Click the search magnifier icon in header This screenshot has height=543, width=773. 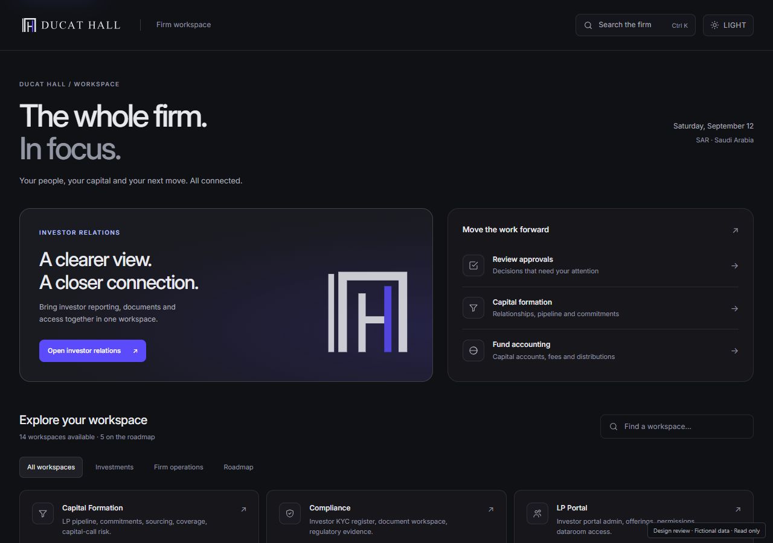pyautogui.click(x=588, y=25)
